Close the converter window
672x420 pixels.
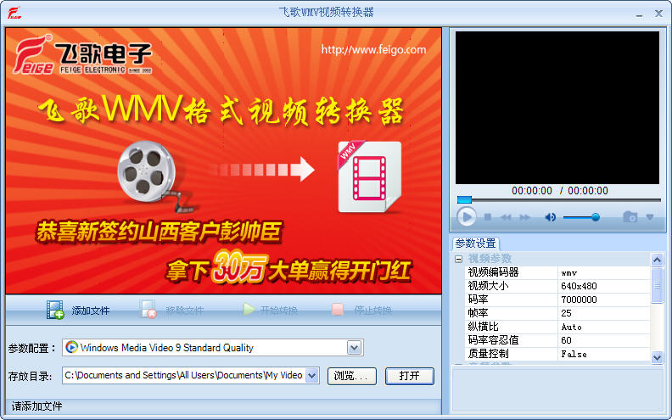point(659,14)
